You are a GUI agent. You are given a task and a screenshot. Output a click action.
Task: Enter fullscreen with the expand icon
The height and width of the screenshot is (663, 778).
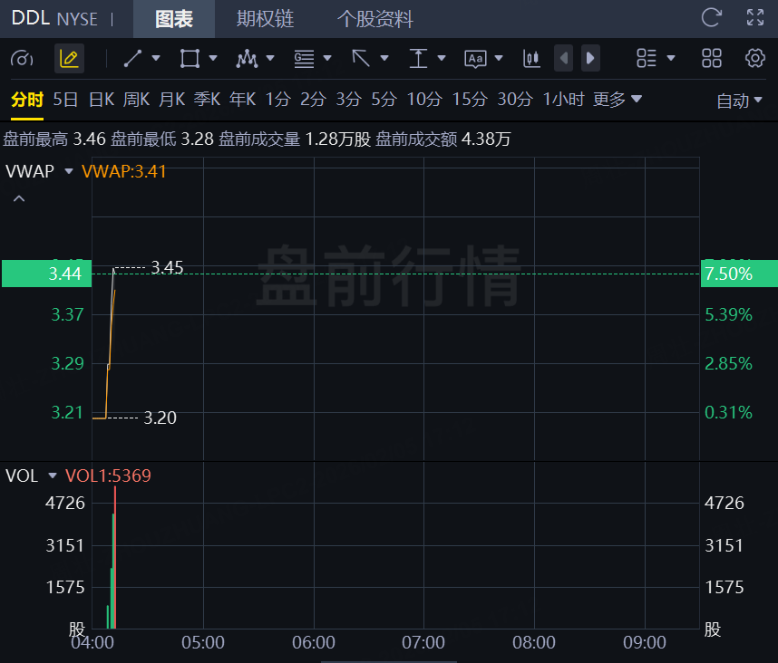click(755, 18)
